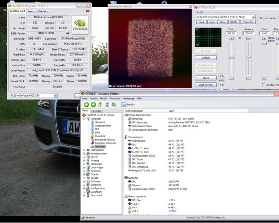Expand the Anzeige tree node
279x223 pixels.
click(84, 160)
